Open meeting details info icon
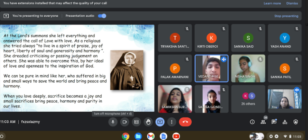 click(x=252, y=122)
